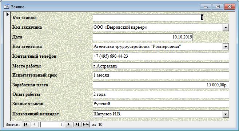Viewport: 239px width, 131px height.
Task: Click the Контактный телефон field
Action: 161,56
